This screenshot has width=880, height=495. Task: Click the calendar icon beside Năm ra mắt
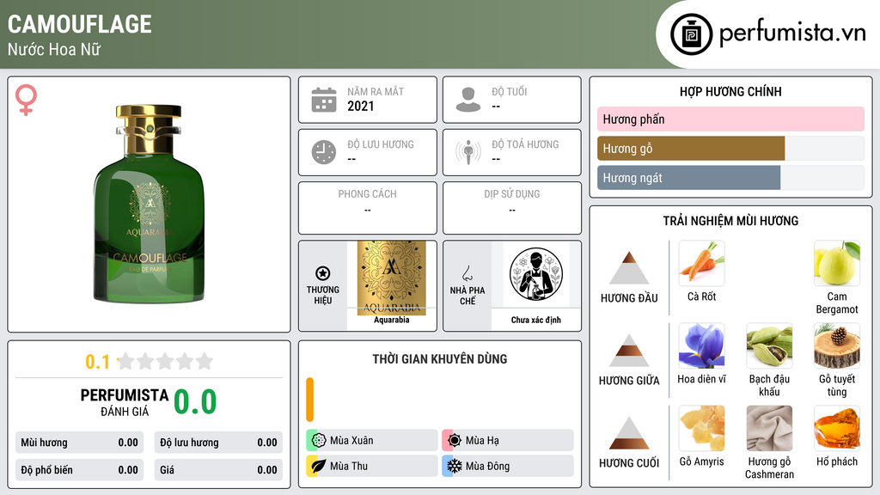[x=324, y=100]
